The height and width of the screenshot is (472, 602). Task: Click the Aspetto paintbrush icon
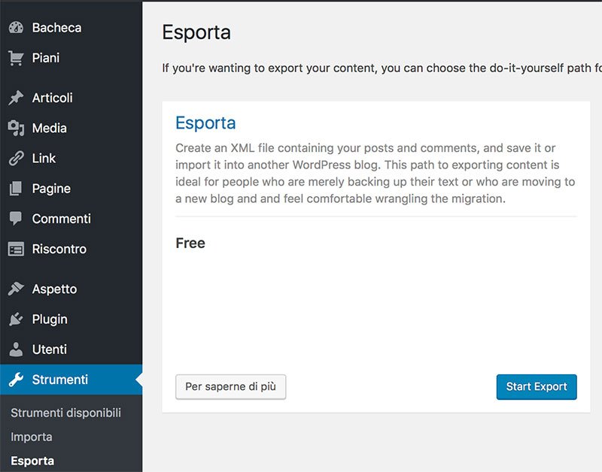tap(16, 289)
